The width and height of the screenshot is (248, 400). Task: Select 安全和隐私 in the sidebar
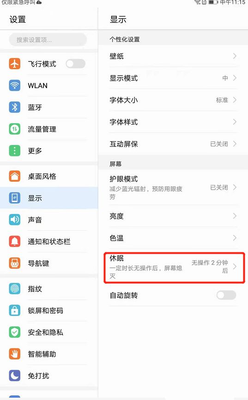click(48, 332)
